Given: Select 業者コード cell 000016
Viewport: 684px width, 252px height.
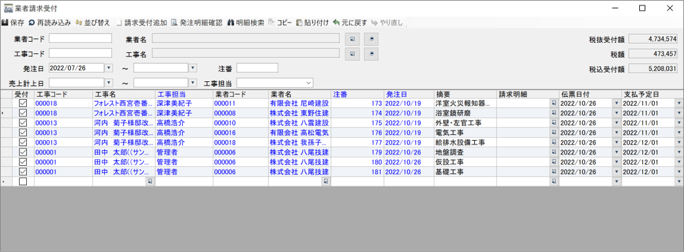Looking at the screenshot, I should (241, 133).
